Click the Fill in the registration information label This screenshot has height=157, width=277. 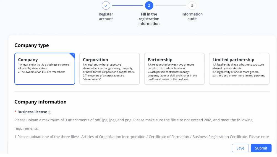[149, 19]
